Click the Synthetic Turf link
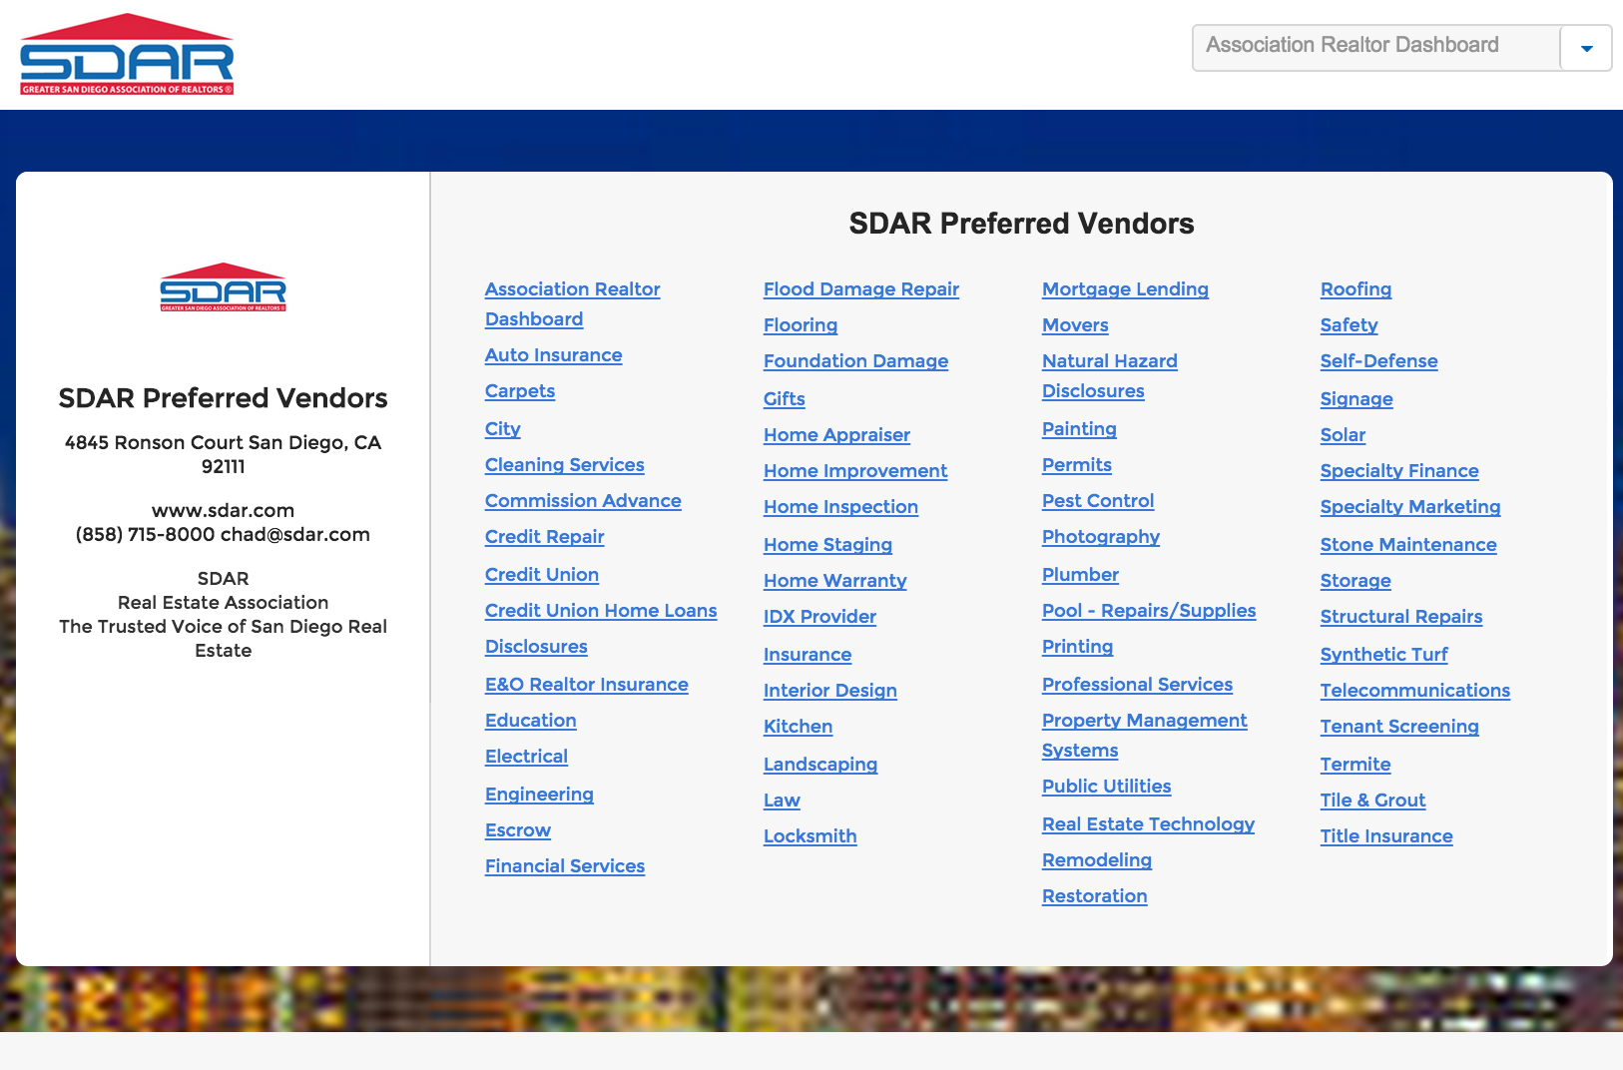 [x=1383, y=655]
